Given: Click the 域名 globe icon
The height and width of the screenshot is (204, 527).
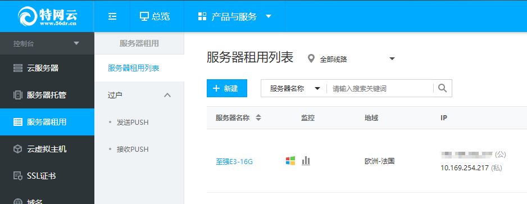Looking at the screenshot, I should tap(18, 202).
